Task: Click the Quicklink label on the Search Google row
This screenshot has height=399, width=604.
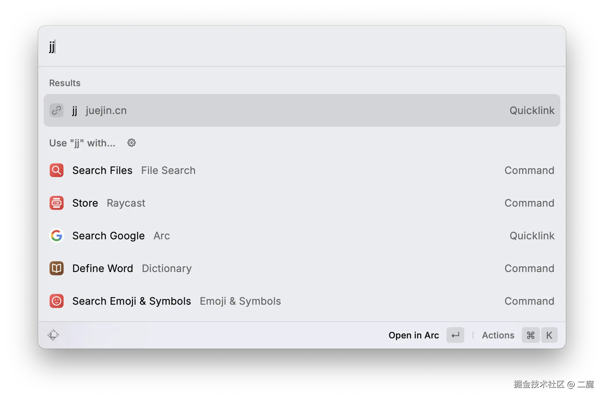Action: (x=532, y=236)
